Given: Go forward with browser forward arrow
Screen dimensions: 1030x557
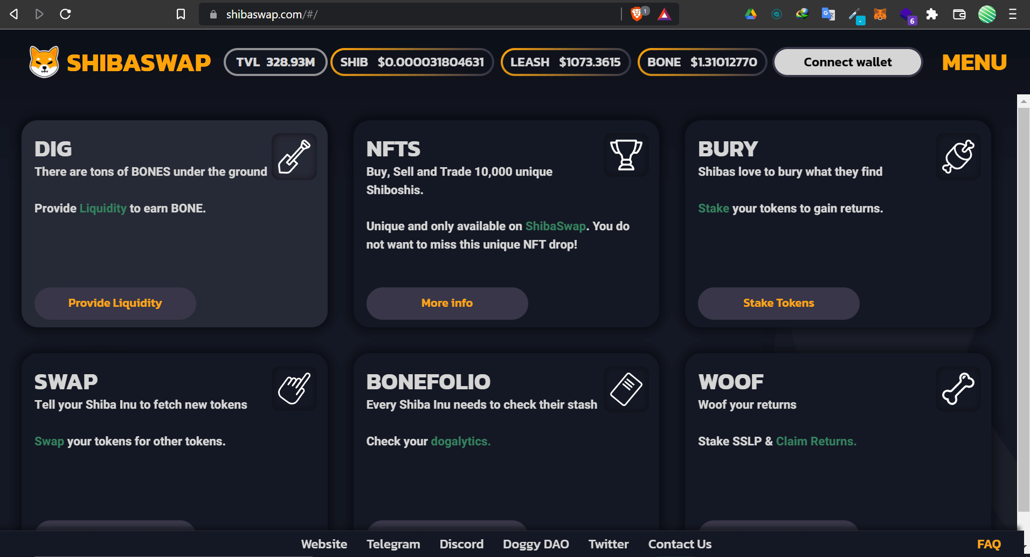Looking at the screenshot, I should [39, 14].
